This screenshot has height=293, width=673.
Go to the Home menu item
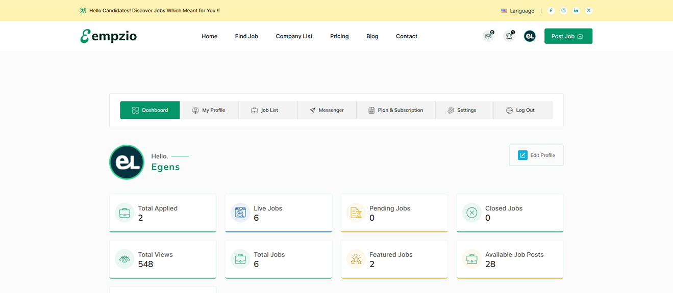point(209,36)
